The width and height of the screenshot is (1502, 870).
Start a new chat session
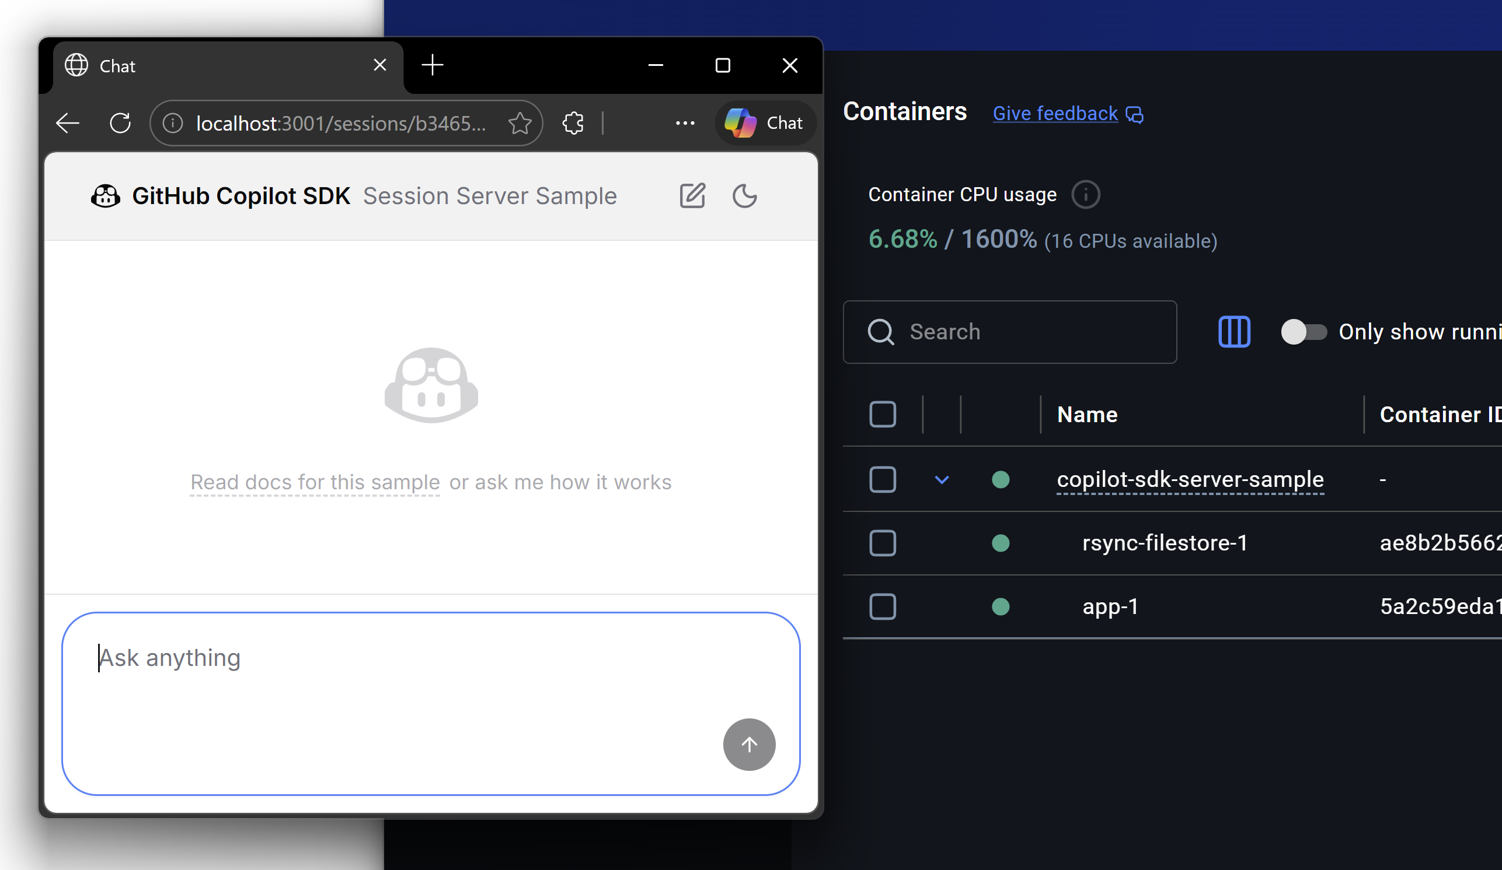(x=692, y=196)
